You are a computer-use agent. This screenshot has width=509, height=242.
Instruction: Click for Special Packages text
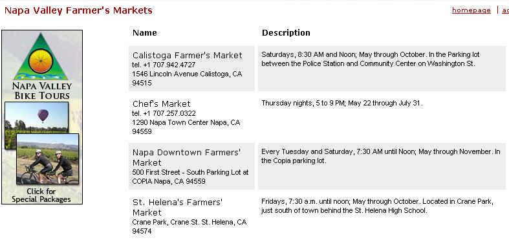point(41,195)
